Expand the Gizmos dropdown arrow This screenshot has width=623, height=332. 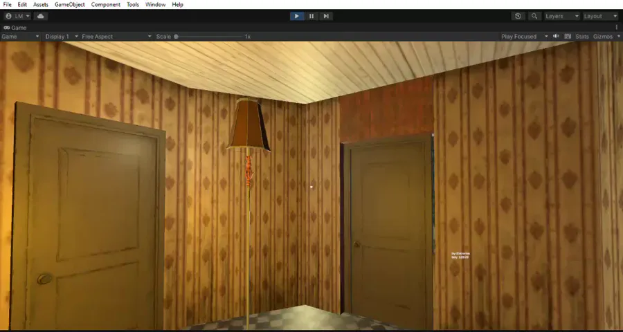tap(619, 37)
